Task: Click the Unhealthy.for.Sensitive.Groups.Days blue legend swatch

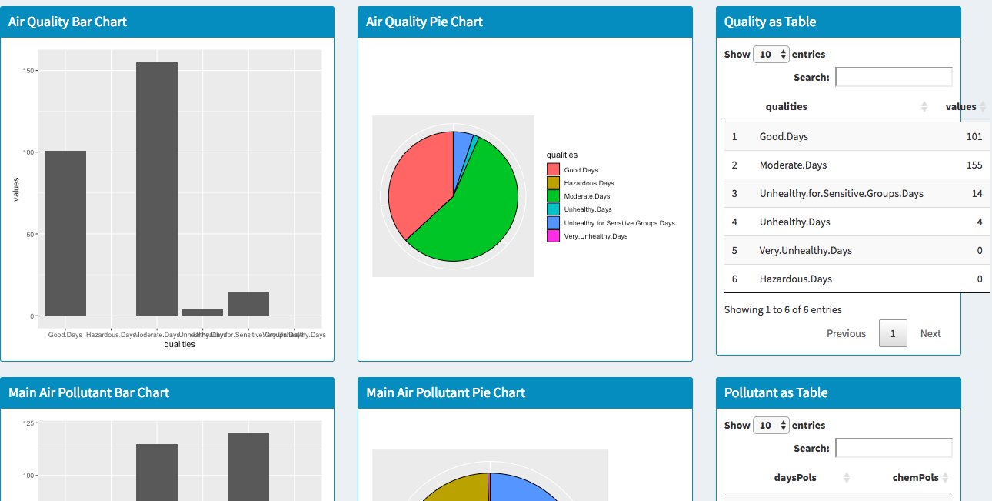Action: coord(553,222)
